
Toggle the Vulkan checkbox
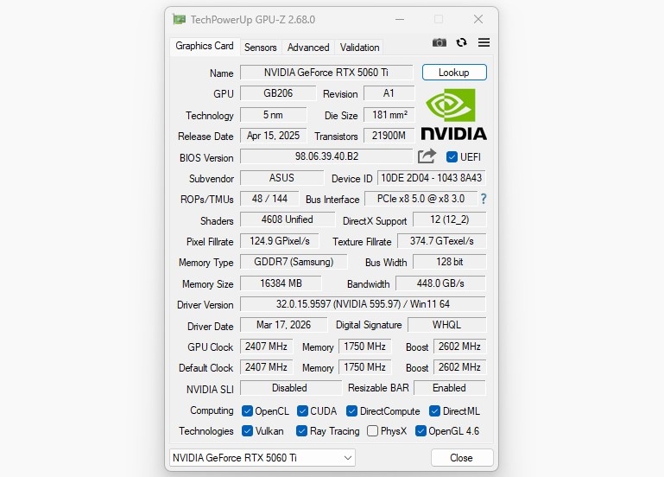coord(247,431)
